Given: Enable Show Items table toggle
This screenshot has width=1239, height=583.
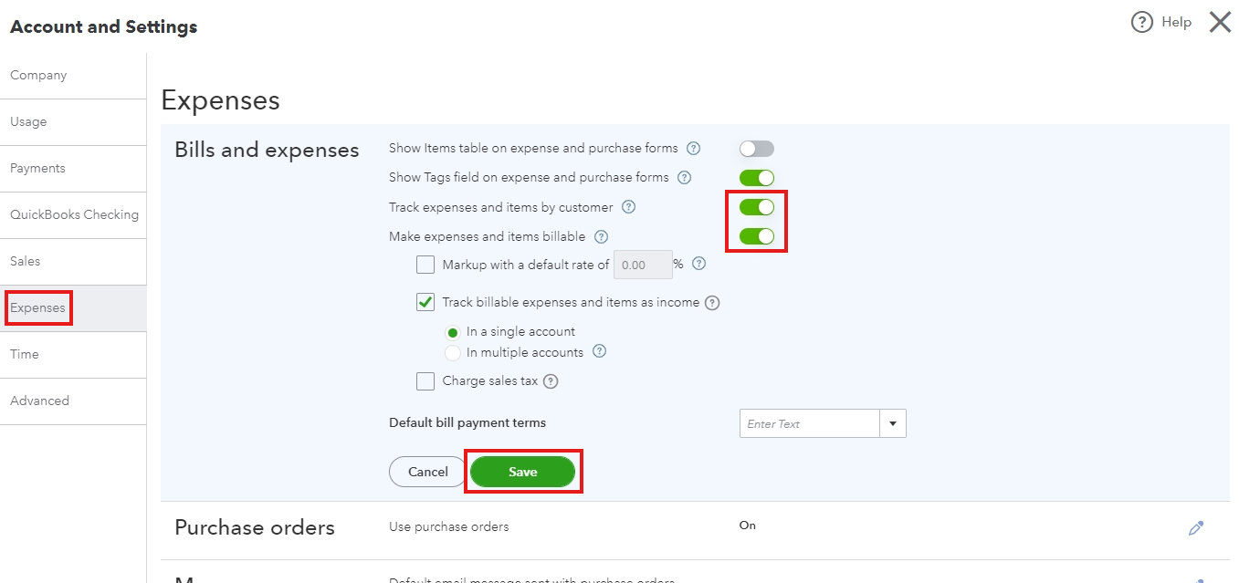Looking at the screenshot, I should pos(757,149).
